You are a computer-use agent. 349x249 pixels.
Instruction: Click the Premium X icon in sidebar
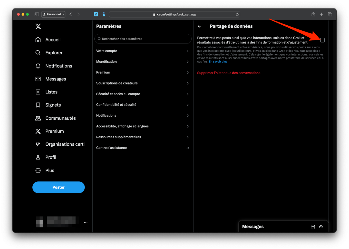click(x=38, y=131)
